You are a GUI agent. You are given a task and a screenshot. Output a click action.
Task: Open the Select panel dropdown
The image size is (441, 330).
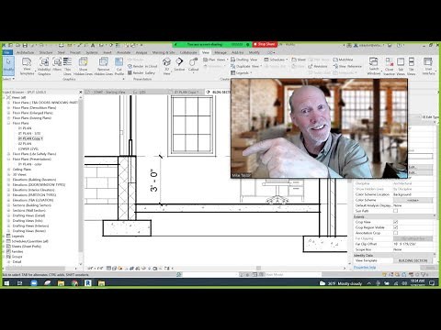[8, 79]
